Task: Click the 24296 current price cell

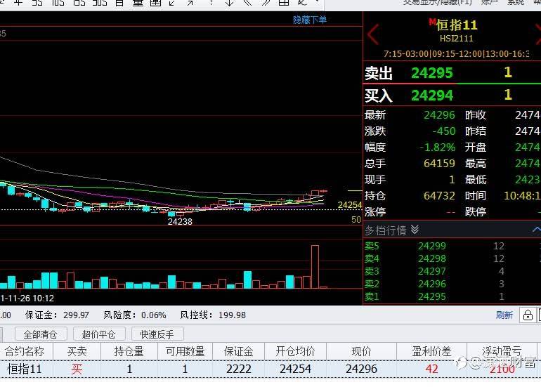Action: coord(361,369)
